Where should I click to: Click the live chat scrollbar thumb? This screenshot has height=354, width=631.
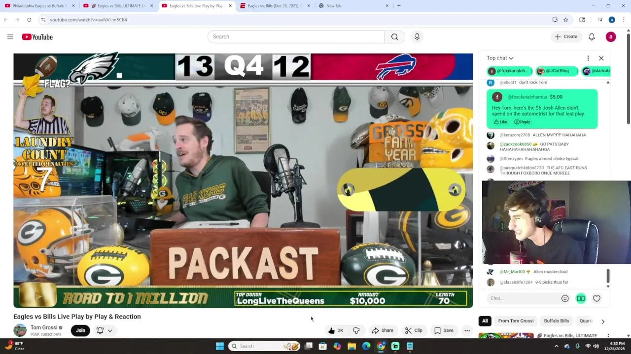tap(608, 276)
